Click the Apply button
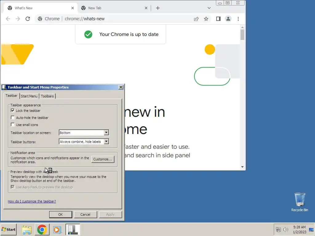The height and width of the screenshot is (236, 315). 110,214
